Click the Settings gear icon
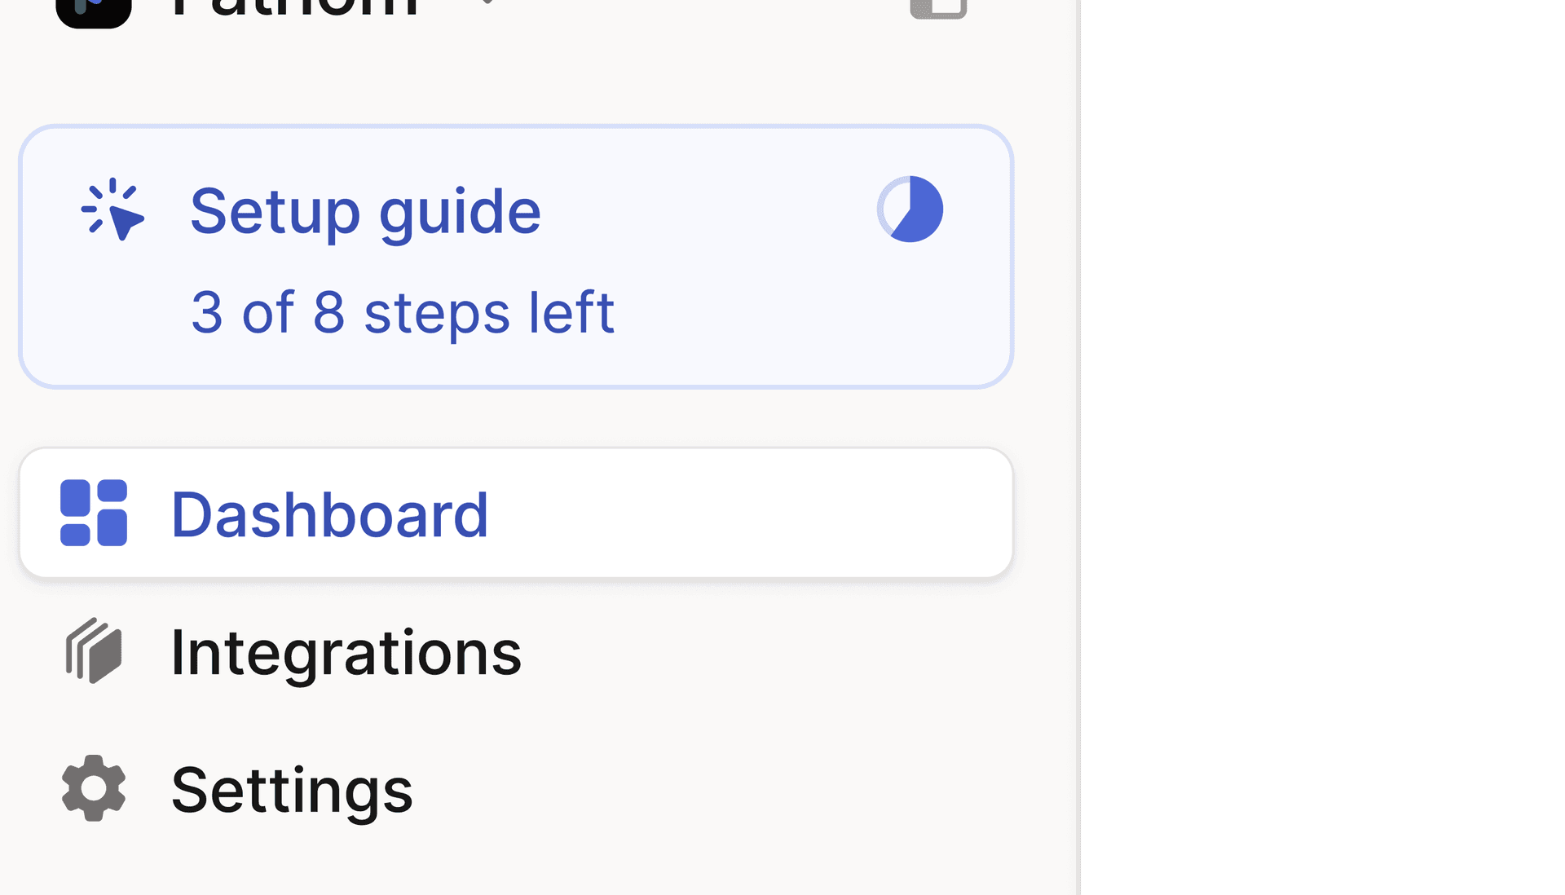The image size is (1565, 895). click(92, 788)
